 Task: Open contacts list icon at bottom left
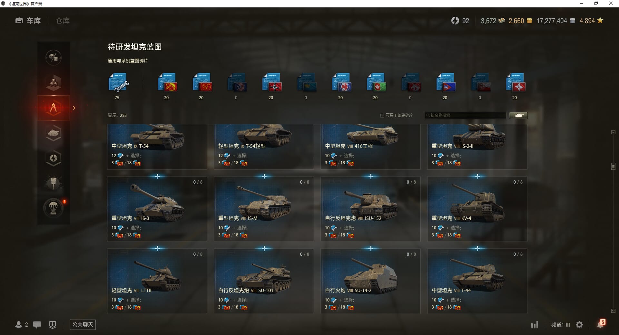click(x=21, y=325)
